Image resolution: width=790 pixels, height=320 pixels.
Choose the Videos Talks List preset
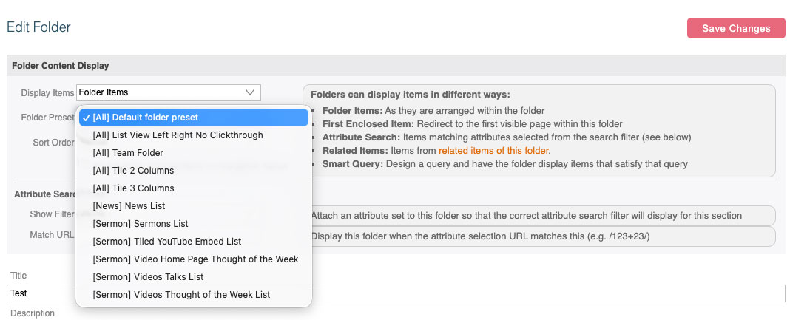(148, 277)
